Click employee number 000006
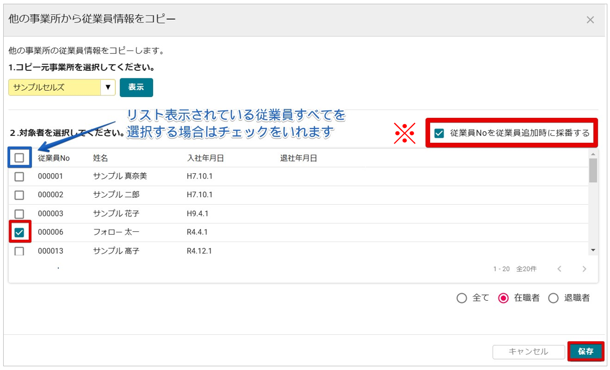The width and height of the screenshot is (610, 370). point(51,232)
